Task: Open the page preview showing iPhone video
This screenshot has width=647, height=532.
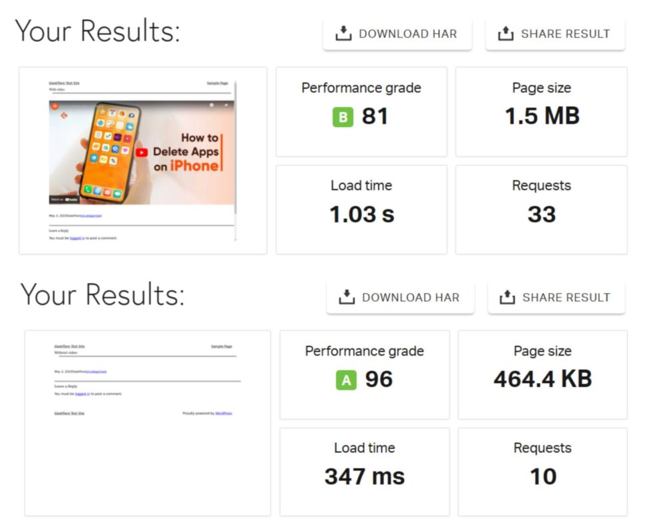Action: click(x=142, y=161)
